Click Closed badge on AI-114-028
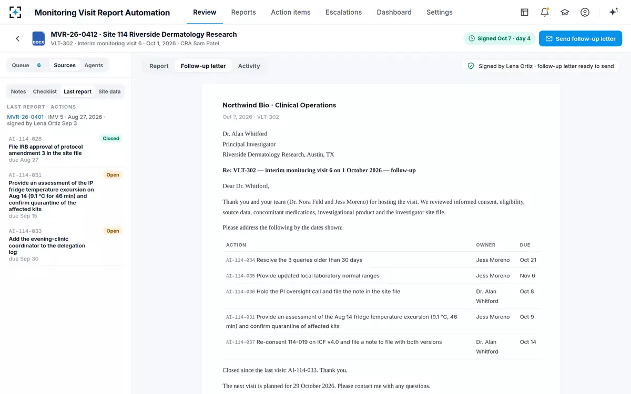The width and height of the screenshot is (631, 394). tap(111, 139)
